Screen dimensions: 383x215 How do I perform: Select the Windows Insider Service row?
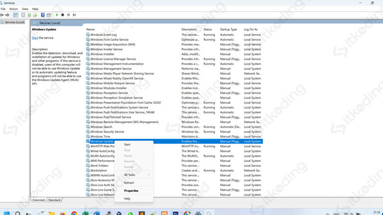pos(174,49)
